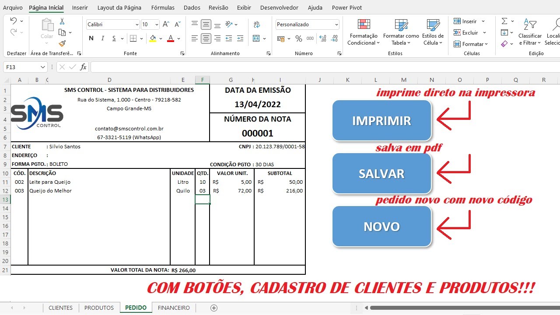
Task: Open the PRODUTOS sheet tab
Action: pos(99,308)
